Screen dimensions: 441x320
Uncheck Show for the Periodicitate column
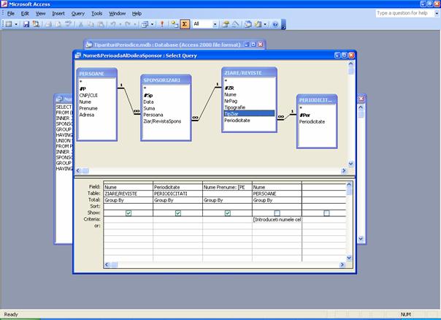coord(178,213)
